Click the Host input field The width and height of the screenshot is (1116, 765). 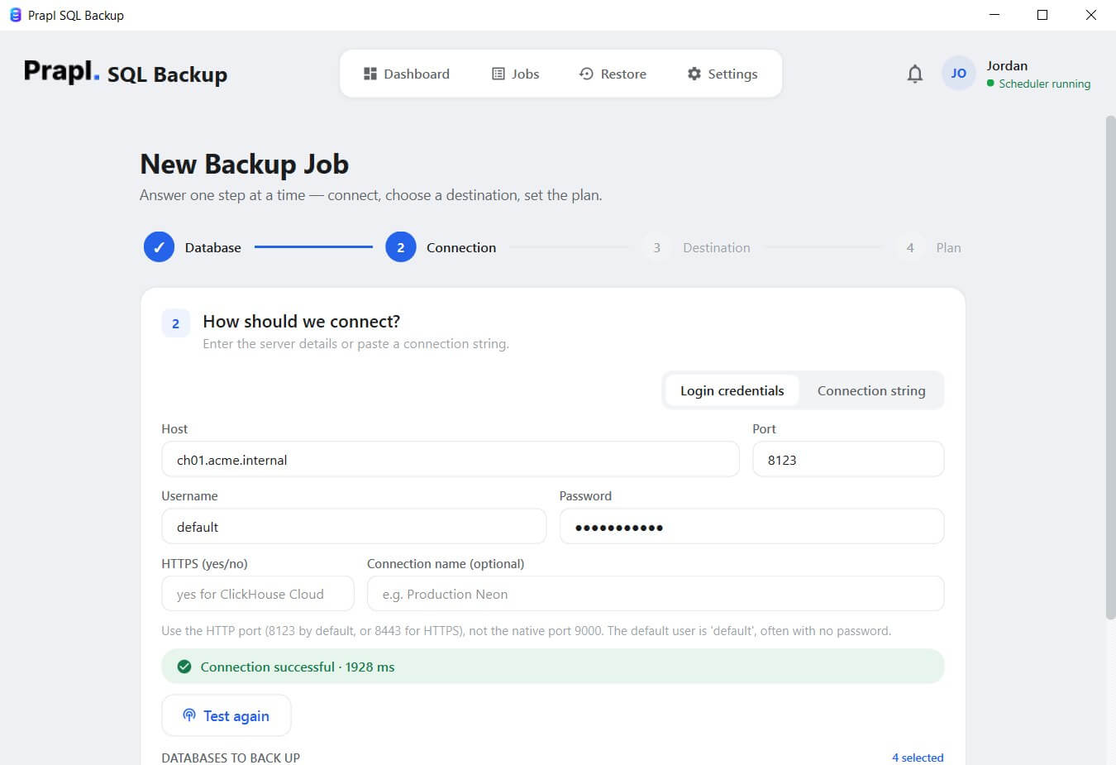tap(451, 459)
